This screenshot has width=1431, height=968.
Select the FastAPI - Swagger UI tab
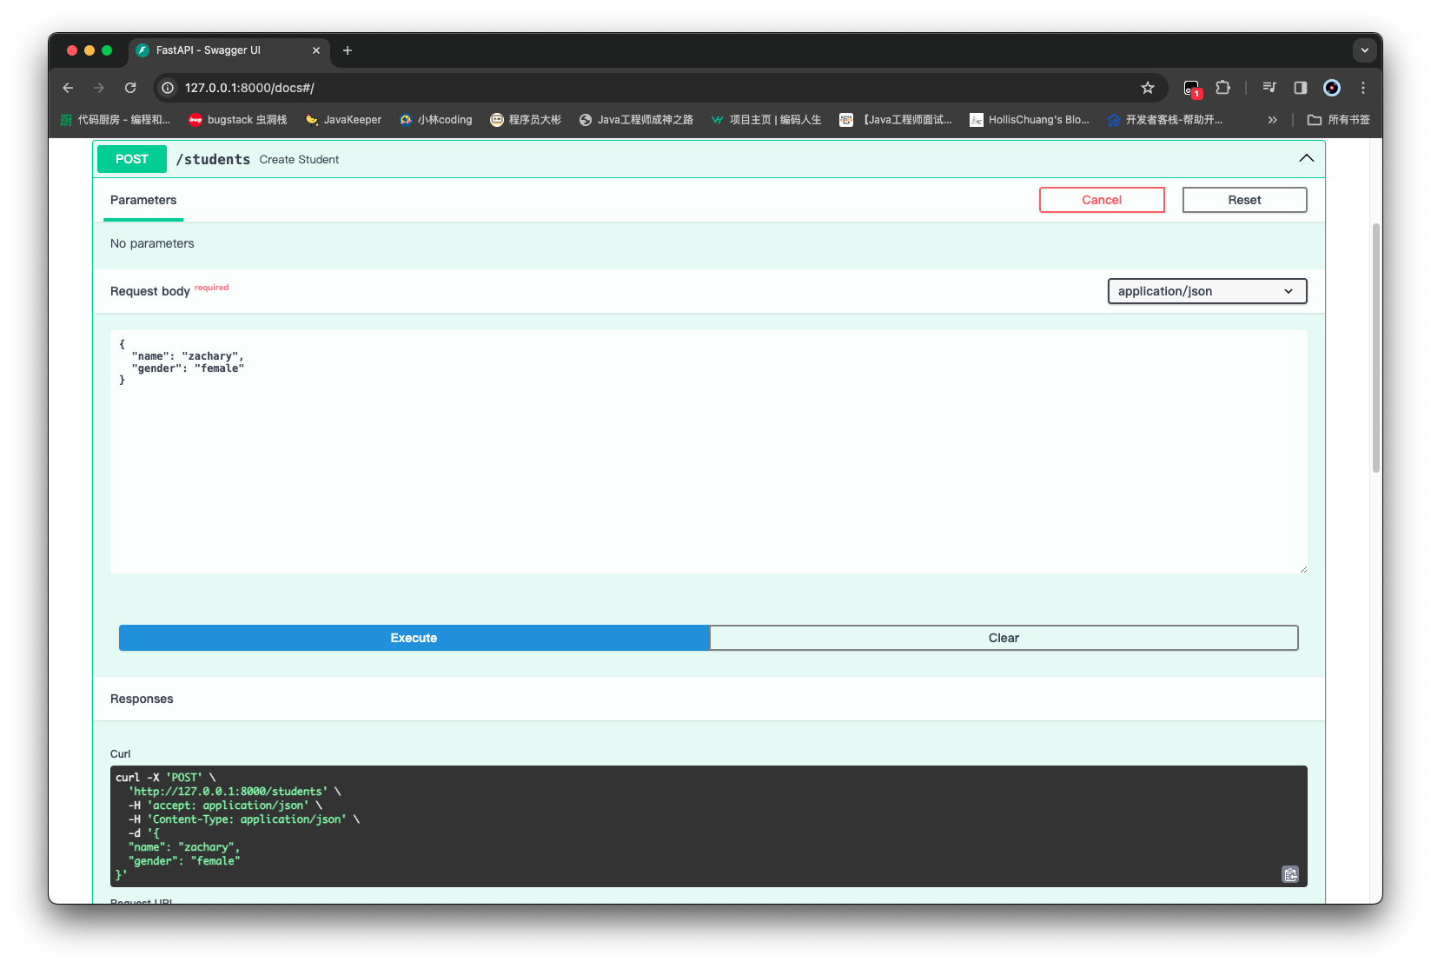tap(229, 50)
